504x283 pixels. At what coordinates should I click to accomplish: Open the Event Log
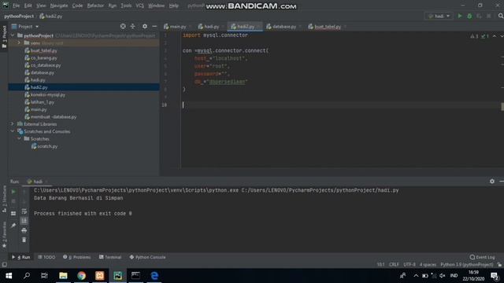point(482,257)
